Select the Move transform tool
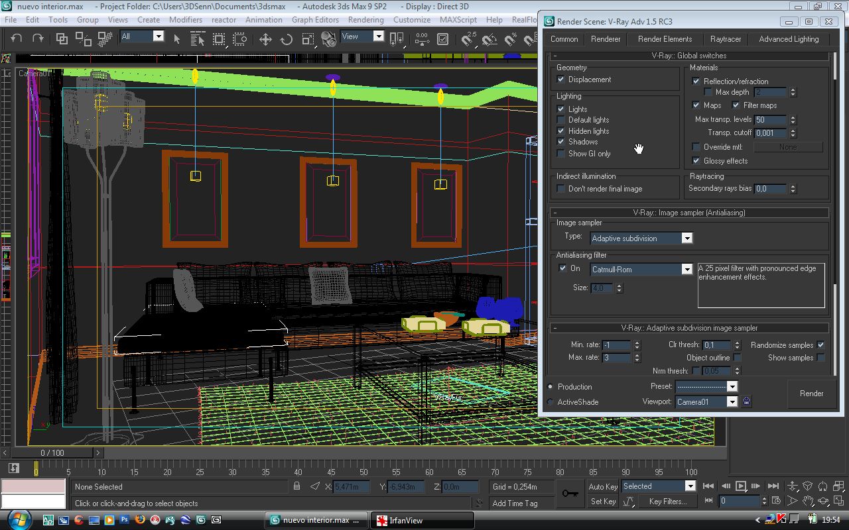Image resolution: width=849 pixels, height=530 pixels. point(265,39)
